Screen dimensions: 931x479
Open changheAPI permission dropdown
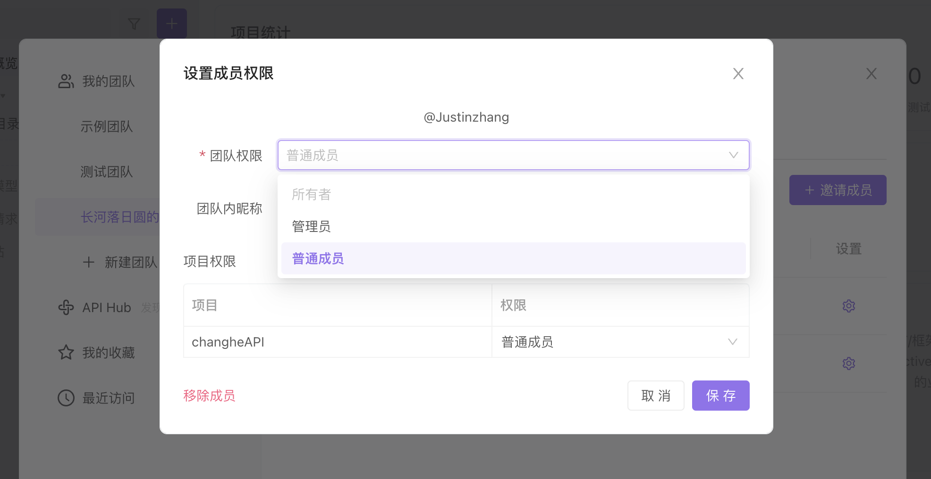pyautogui.click(x=620, y=342)
